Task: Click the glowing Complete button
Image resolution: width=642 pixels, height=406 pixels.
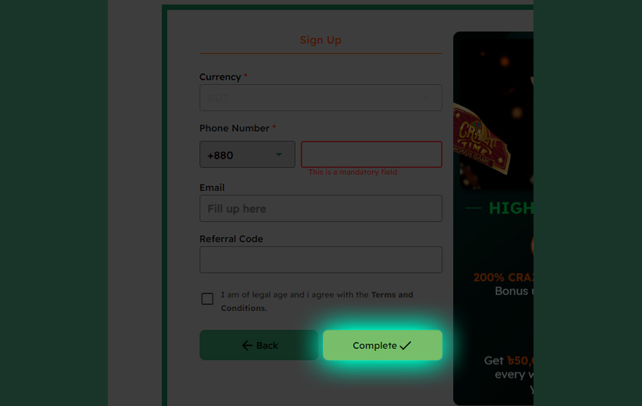Action: 383,345
